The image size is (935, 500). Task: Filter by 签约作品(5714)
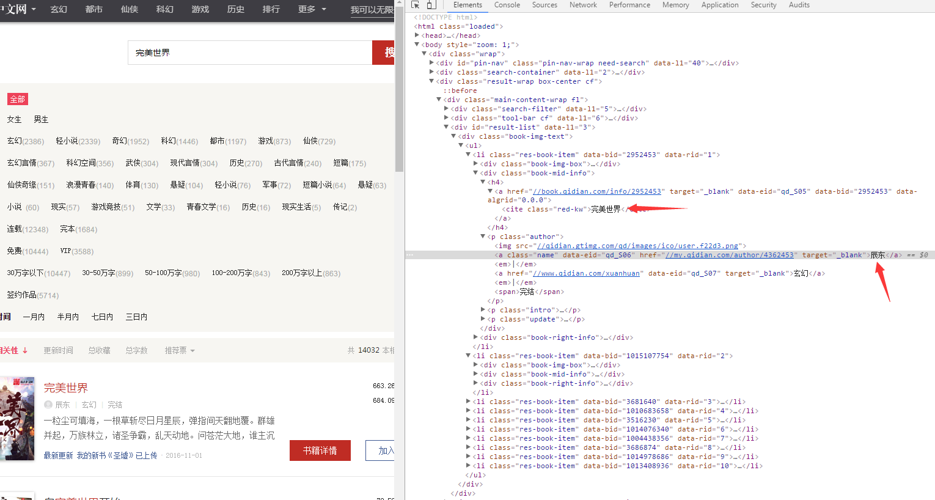[x=33, y=295]
